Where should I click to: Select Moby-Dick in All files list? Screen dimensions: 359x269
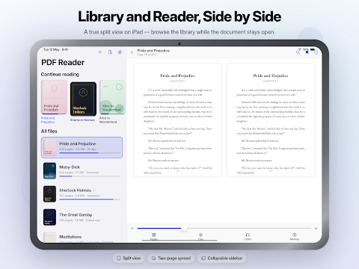[82, 171]
